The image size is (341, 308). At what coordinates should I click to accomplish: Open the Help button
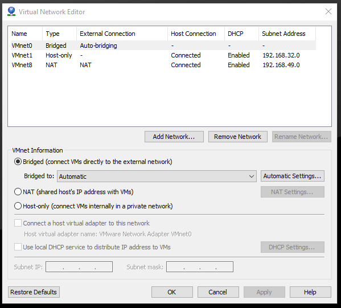310,292
